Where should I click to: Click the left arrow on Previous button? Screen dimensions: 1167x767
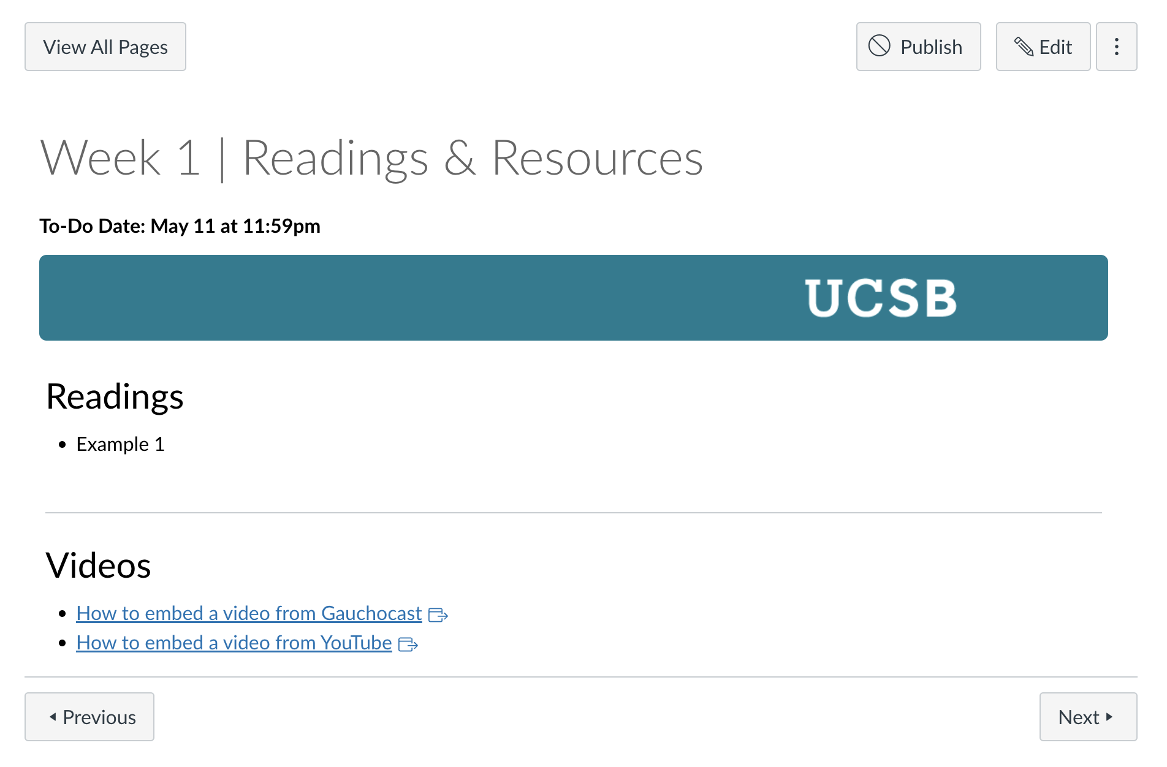click(53, 716)
